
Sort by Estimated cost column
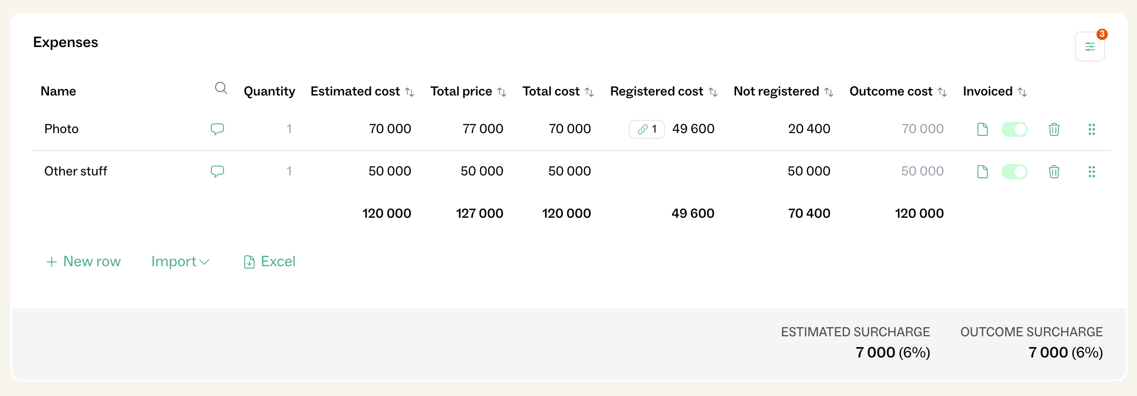point(409,92)
